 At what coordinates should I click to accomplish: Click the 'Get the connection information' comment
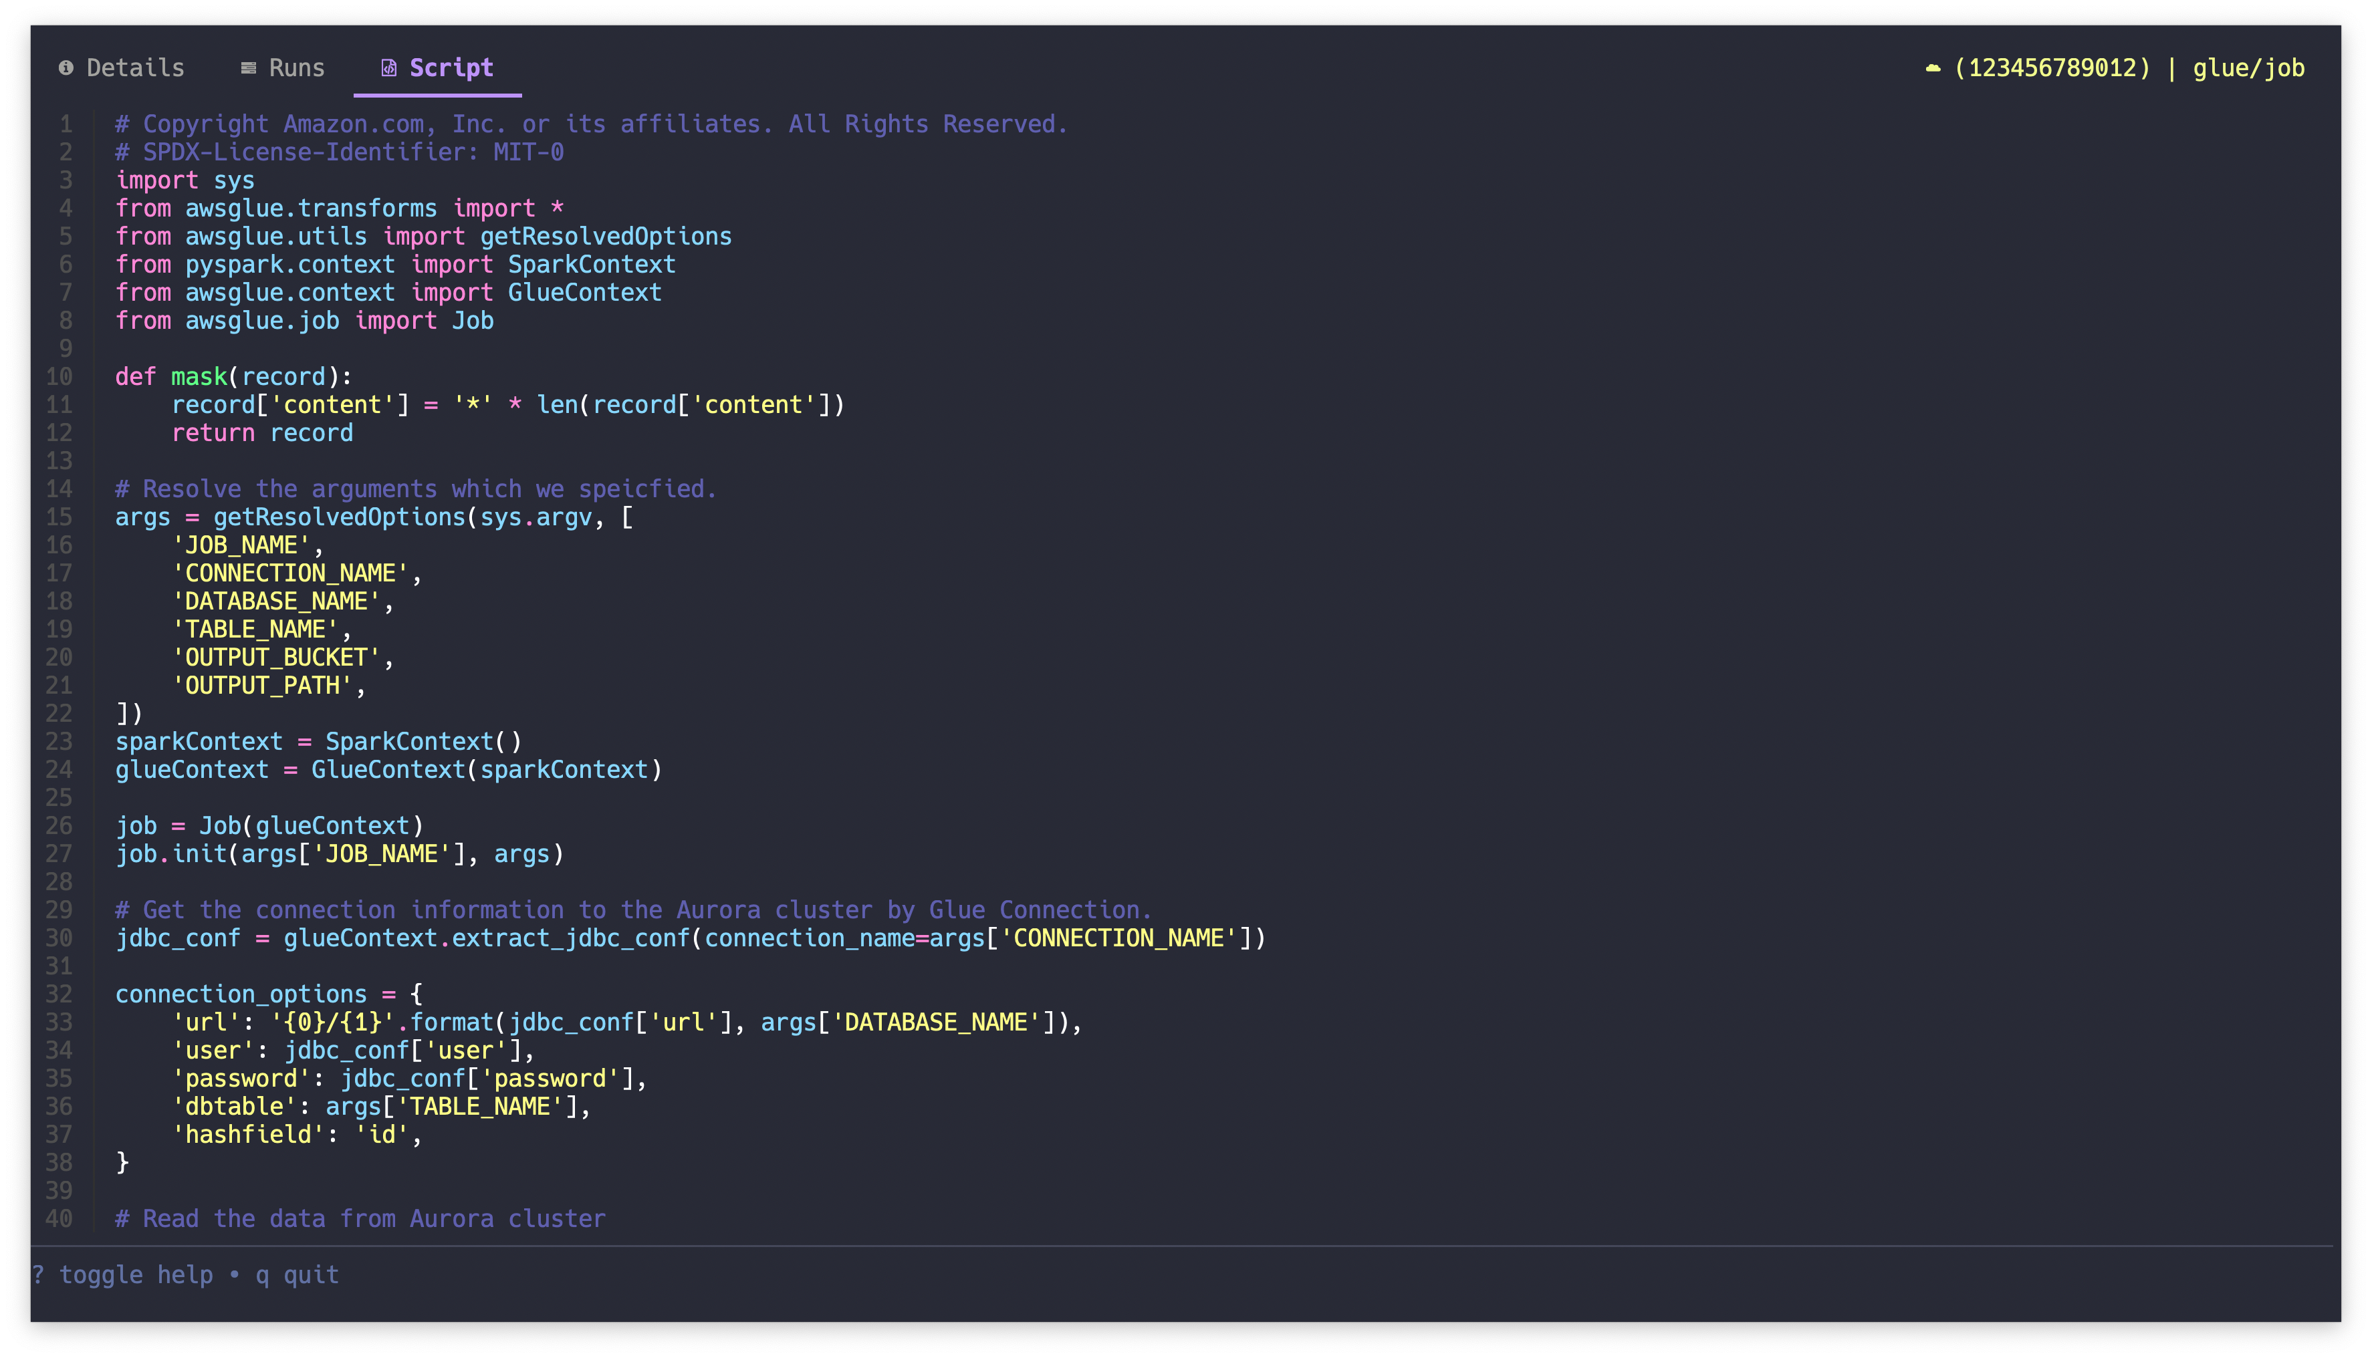click(x=633, y=910)
